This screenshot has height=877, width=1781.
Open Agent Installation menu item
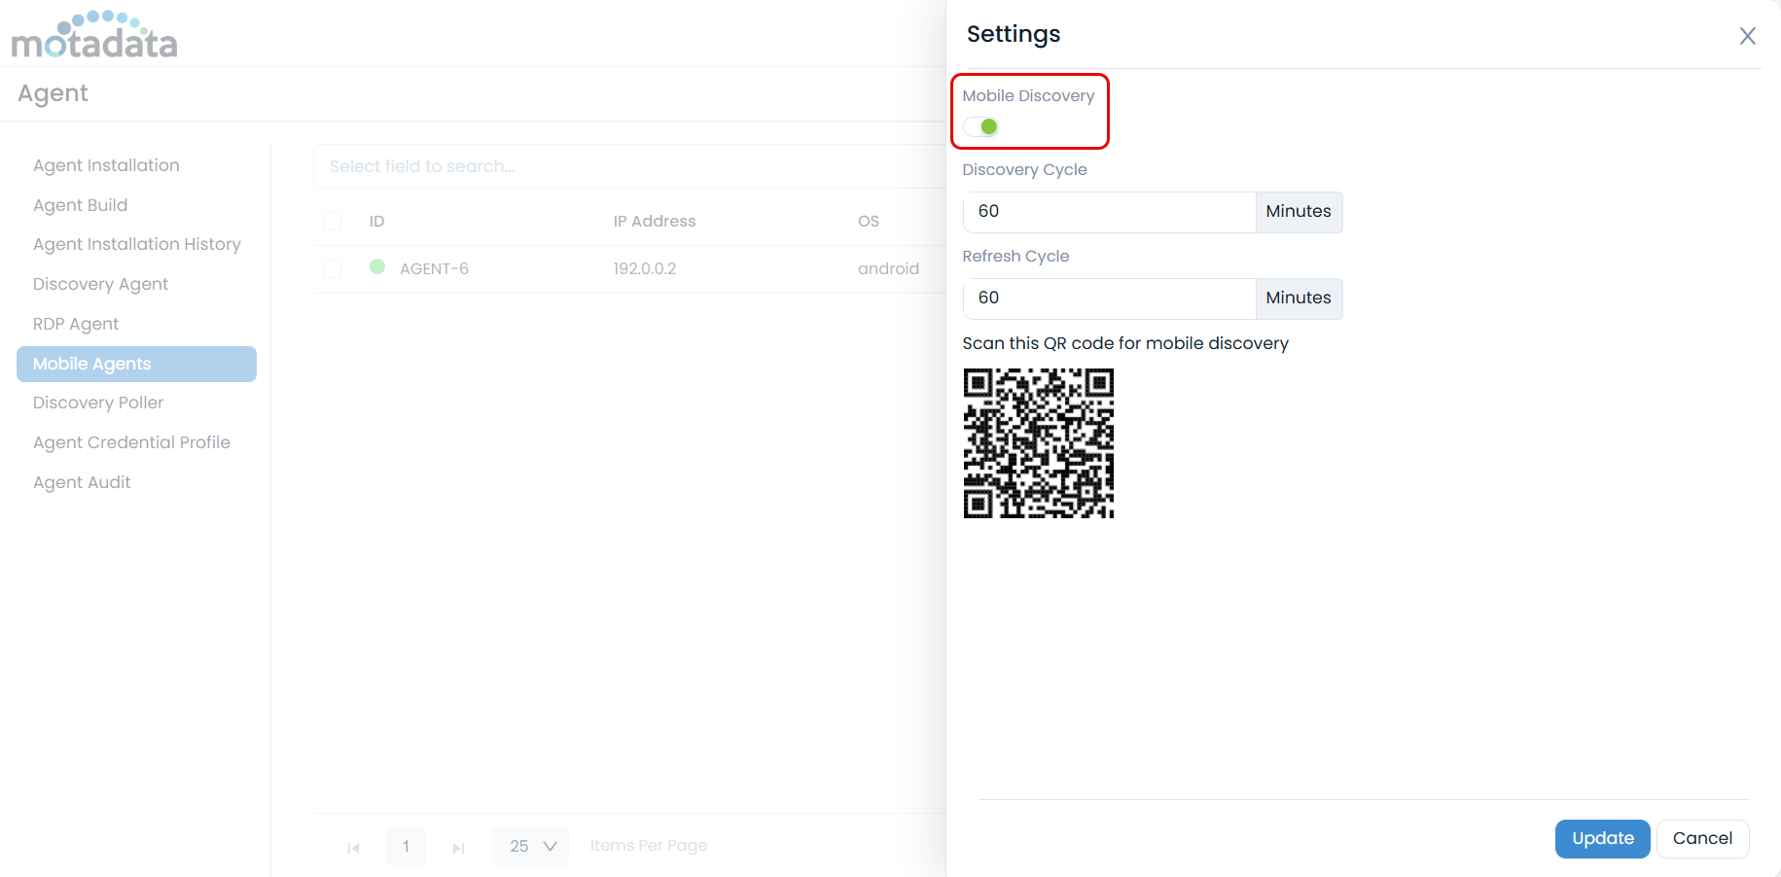pos(106,165)
